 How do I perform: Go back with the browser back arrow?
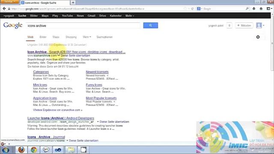point(4,9)
